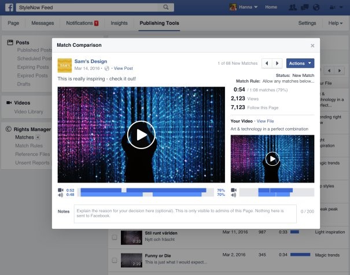
Task: Click the video match bar at 76%
Action: coord(145,190)
